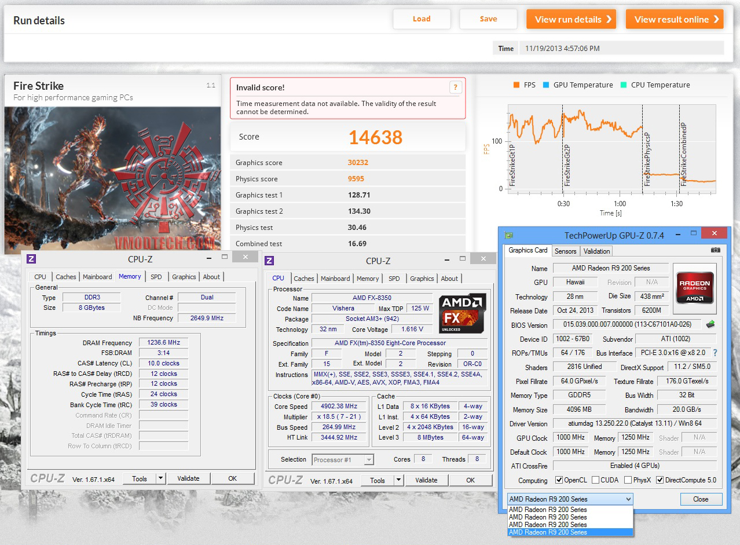Click the BIOS version save chip icon
The width and height of the screenshot is (740, 545).
710,324
